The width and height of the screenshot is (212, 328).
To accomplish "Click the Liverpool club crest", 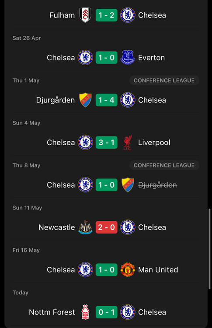I will (128, 143).
